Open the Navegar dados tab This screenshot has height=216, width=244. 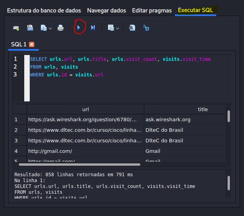[106, 11]
